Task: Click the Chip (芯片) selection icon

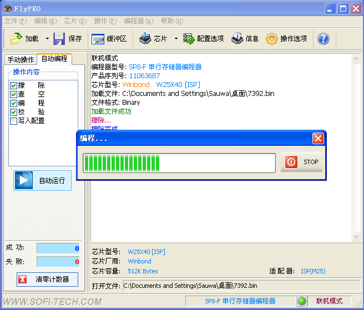Action: click(145, 39)
